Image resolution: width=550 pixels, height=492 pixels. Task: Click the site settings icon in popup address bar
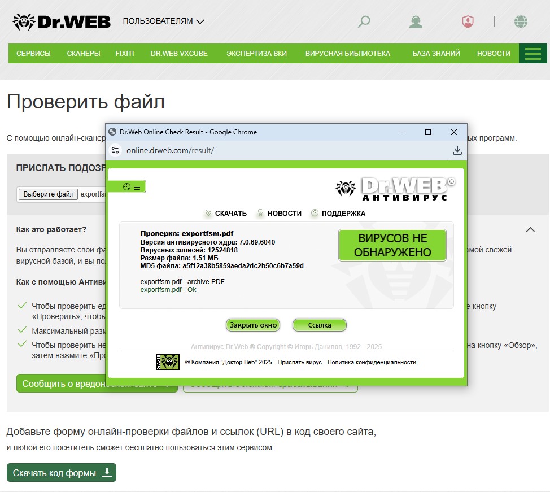pos(115,151)
